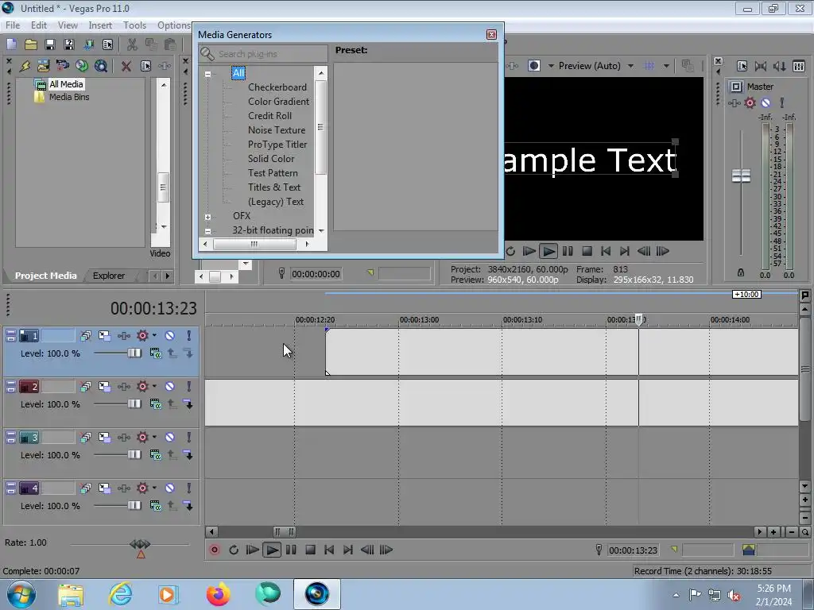Click Dim Output icon in mixer toolbar
Viewport: 814px width, 610px height.
tap(779, 66)
